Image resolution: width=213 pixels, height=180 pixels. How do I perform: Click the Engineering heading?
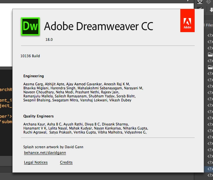coord(34,76)
